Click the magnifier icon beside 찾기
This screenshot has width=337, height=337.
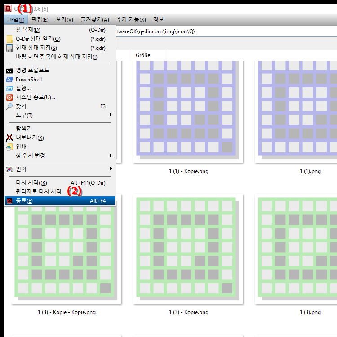(x=9, y=106)
